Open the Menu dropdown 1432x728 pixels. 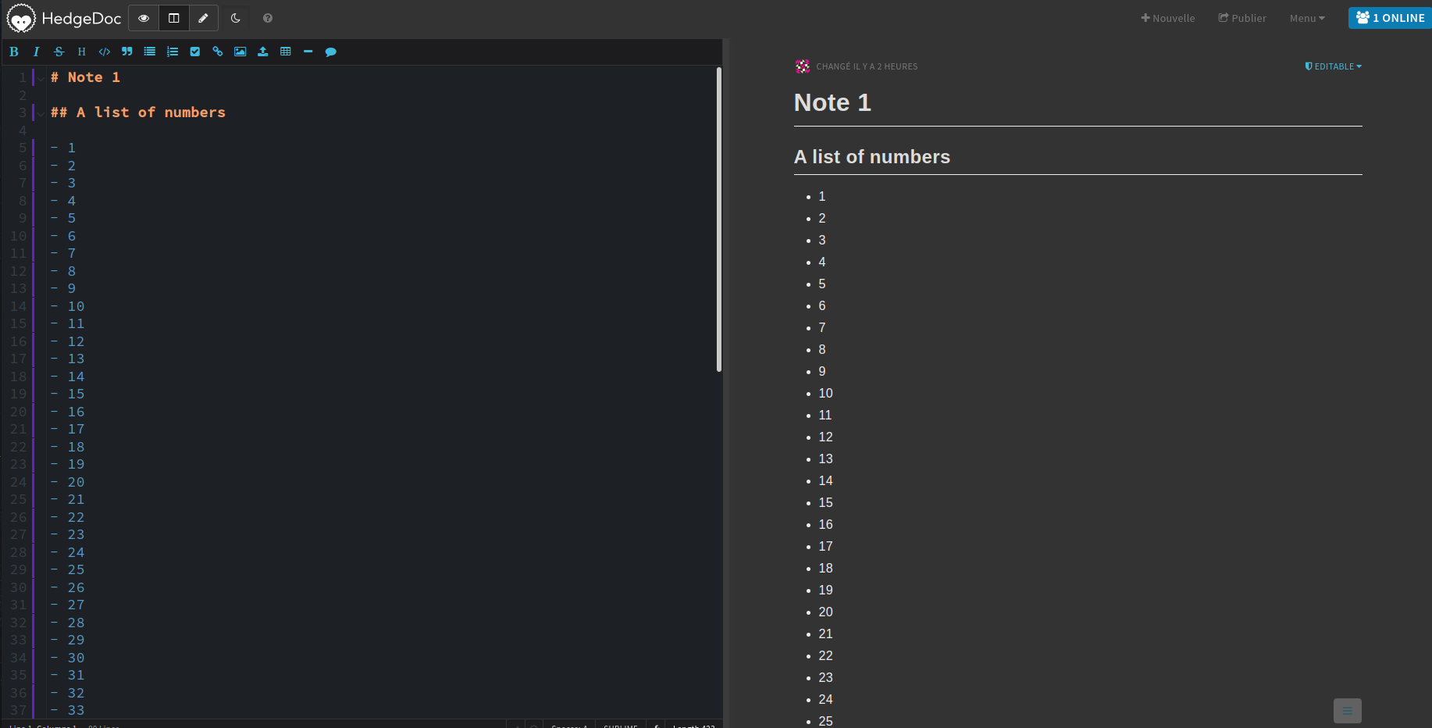pyautogui.click(x=1306, y=18)
